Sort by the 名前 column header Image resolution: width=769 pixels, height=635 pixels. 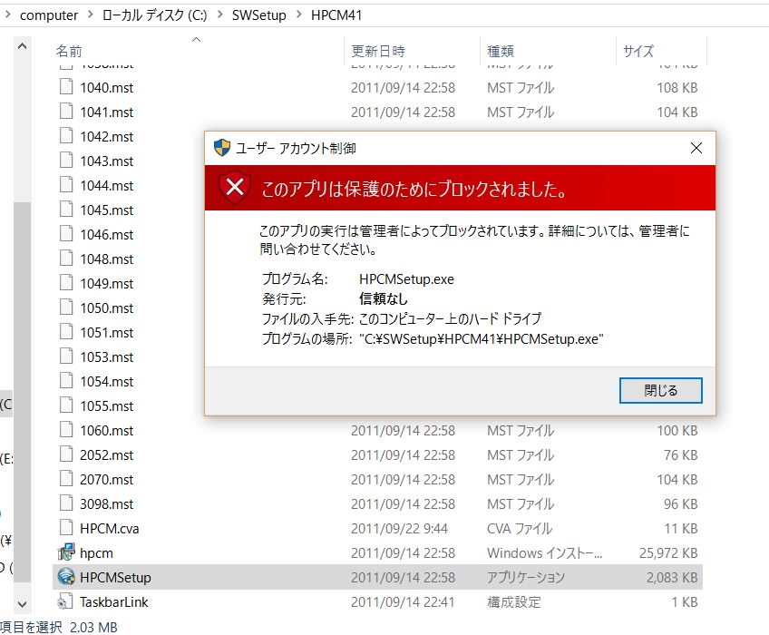69,51
